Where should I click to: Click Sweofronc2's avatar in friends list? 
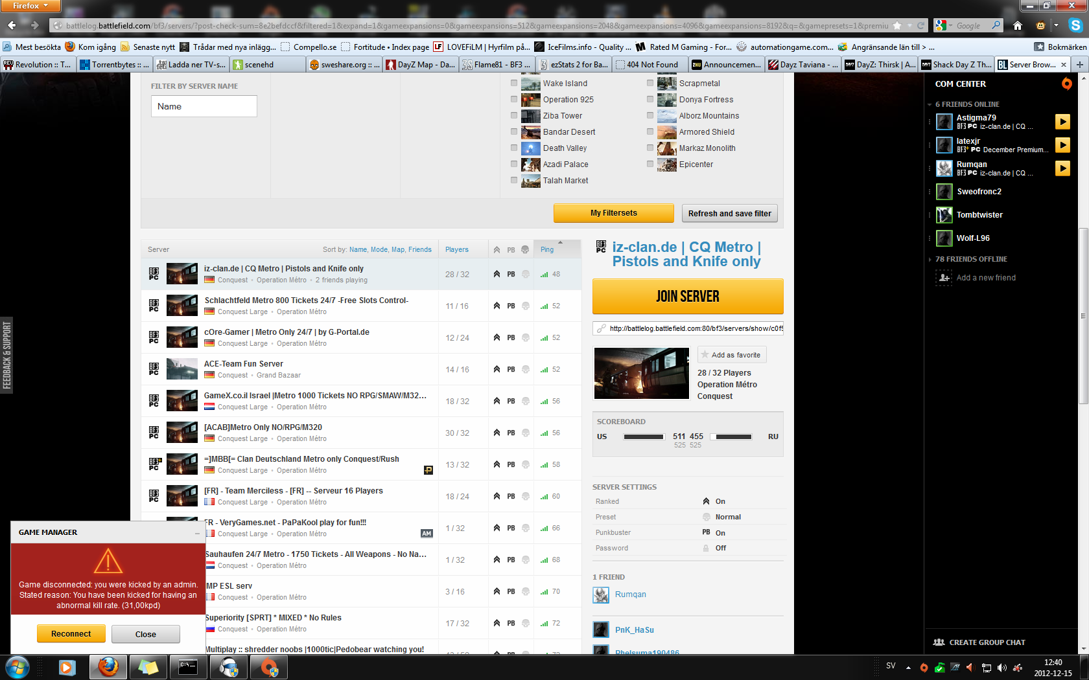[x=944, y=192]
